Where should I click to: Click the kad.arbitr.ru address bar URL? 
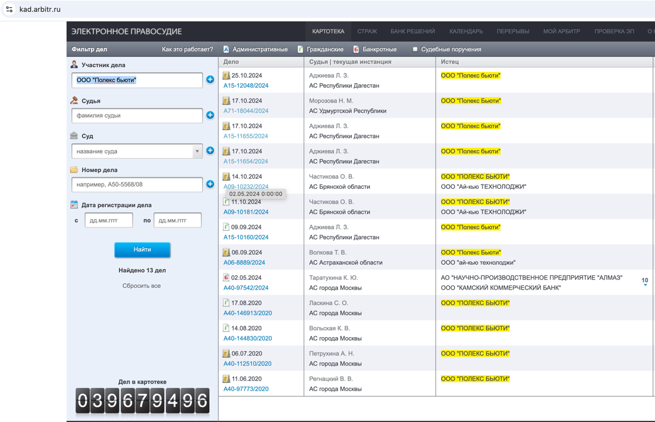40,9
